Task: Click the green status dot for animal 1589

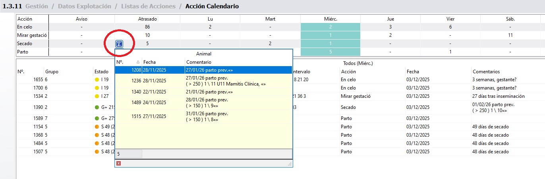Action: (97, 118)
